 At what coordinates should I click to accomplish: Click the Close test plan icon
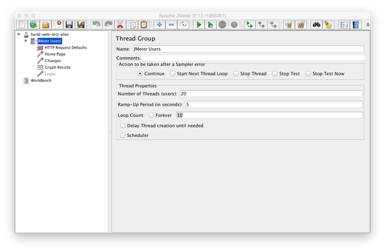pos(58,25)
